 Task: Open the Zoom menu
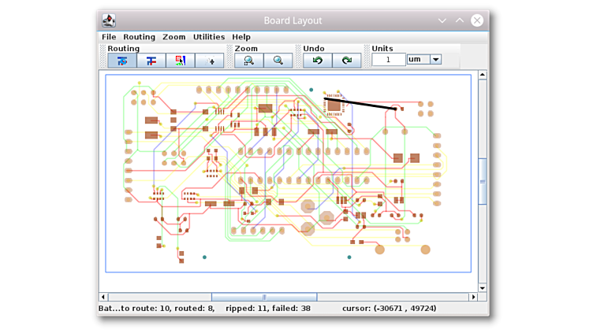(x=174, y=37)
